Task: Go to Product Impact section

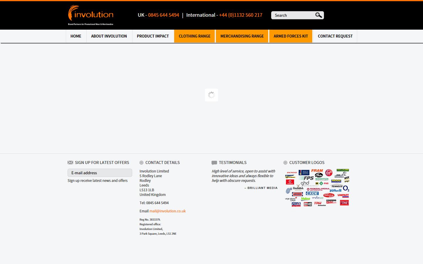Action: pos(153,36)
